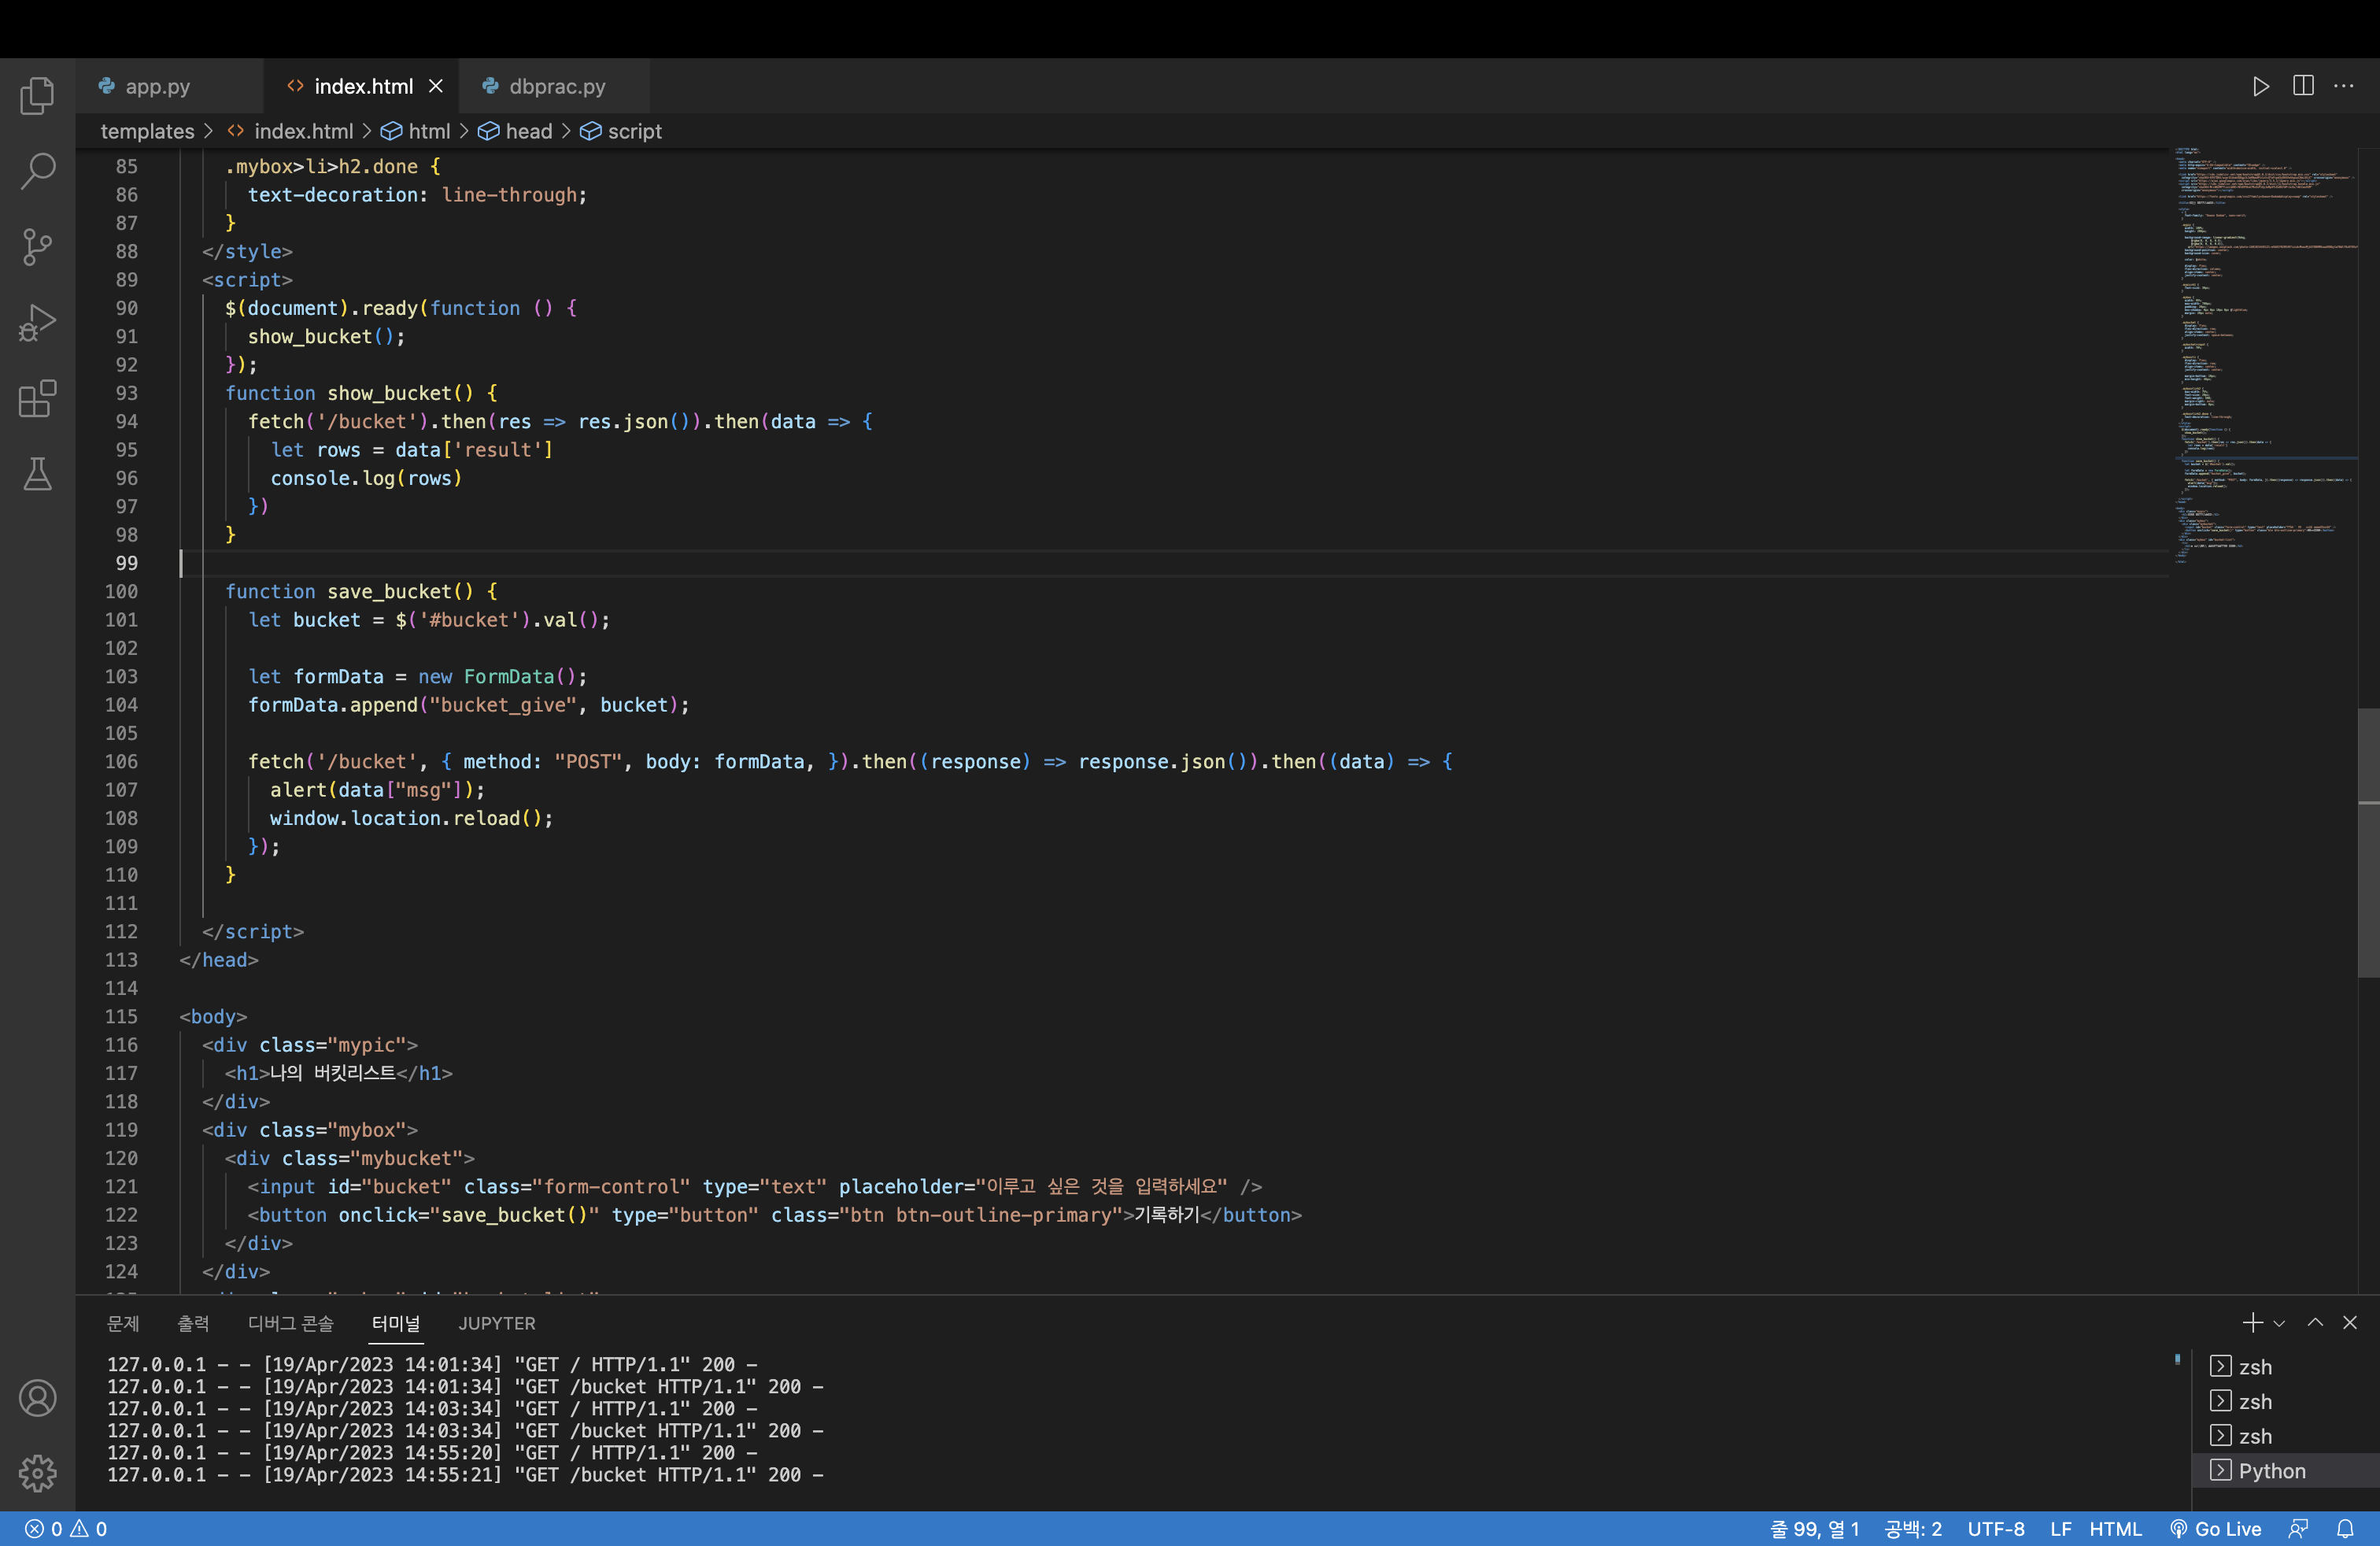
Task: Open the Extensions view
Action: coord(38,399)
